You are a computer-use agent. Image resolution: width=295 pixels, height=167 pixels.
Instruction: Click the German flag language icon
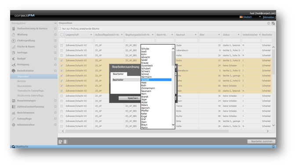[x=241, y=17]
